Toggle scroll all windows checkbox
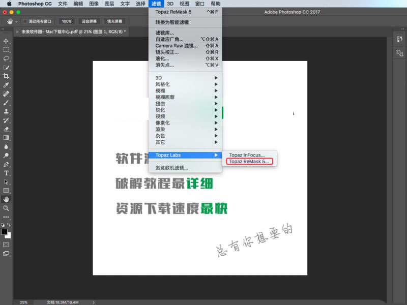The height and width of the screenshot is (305, 407). (x=25, y=21)
